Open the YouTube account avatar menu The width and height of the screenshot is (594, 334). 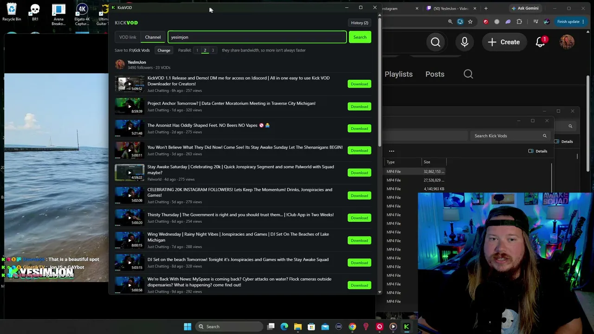tap(567, 42)
